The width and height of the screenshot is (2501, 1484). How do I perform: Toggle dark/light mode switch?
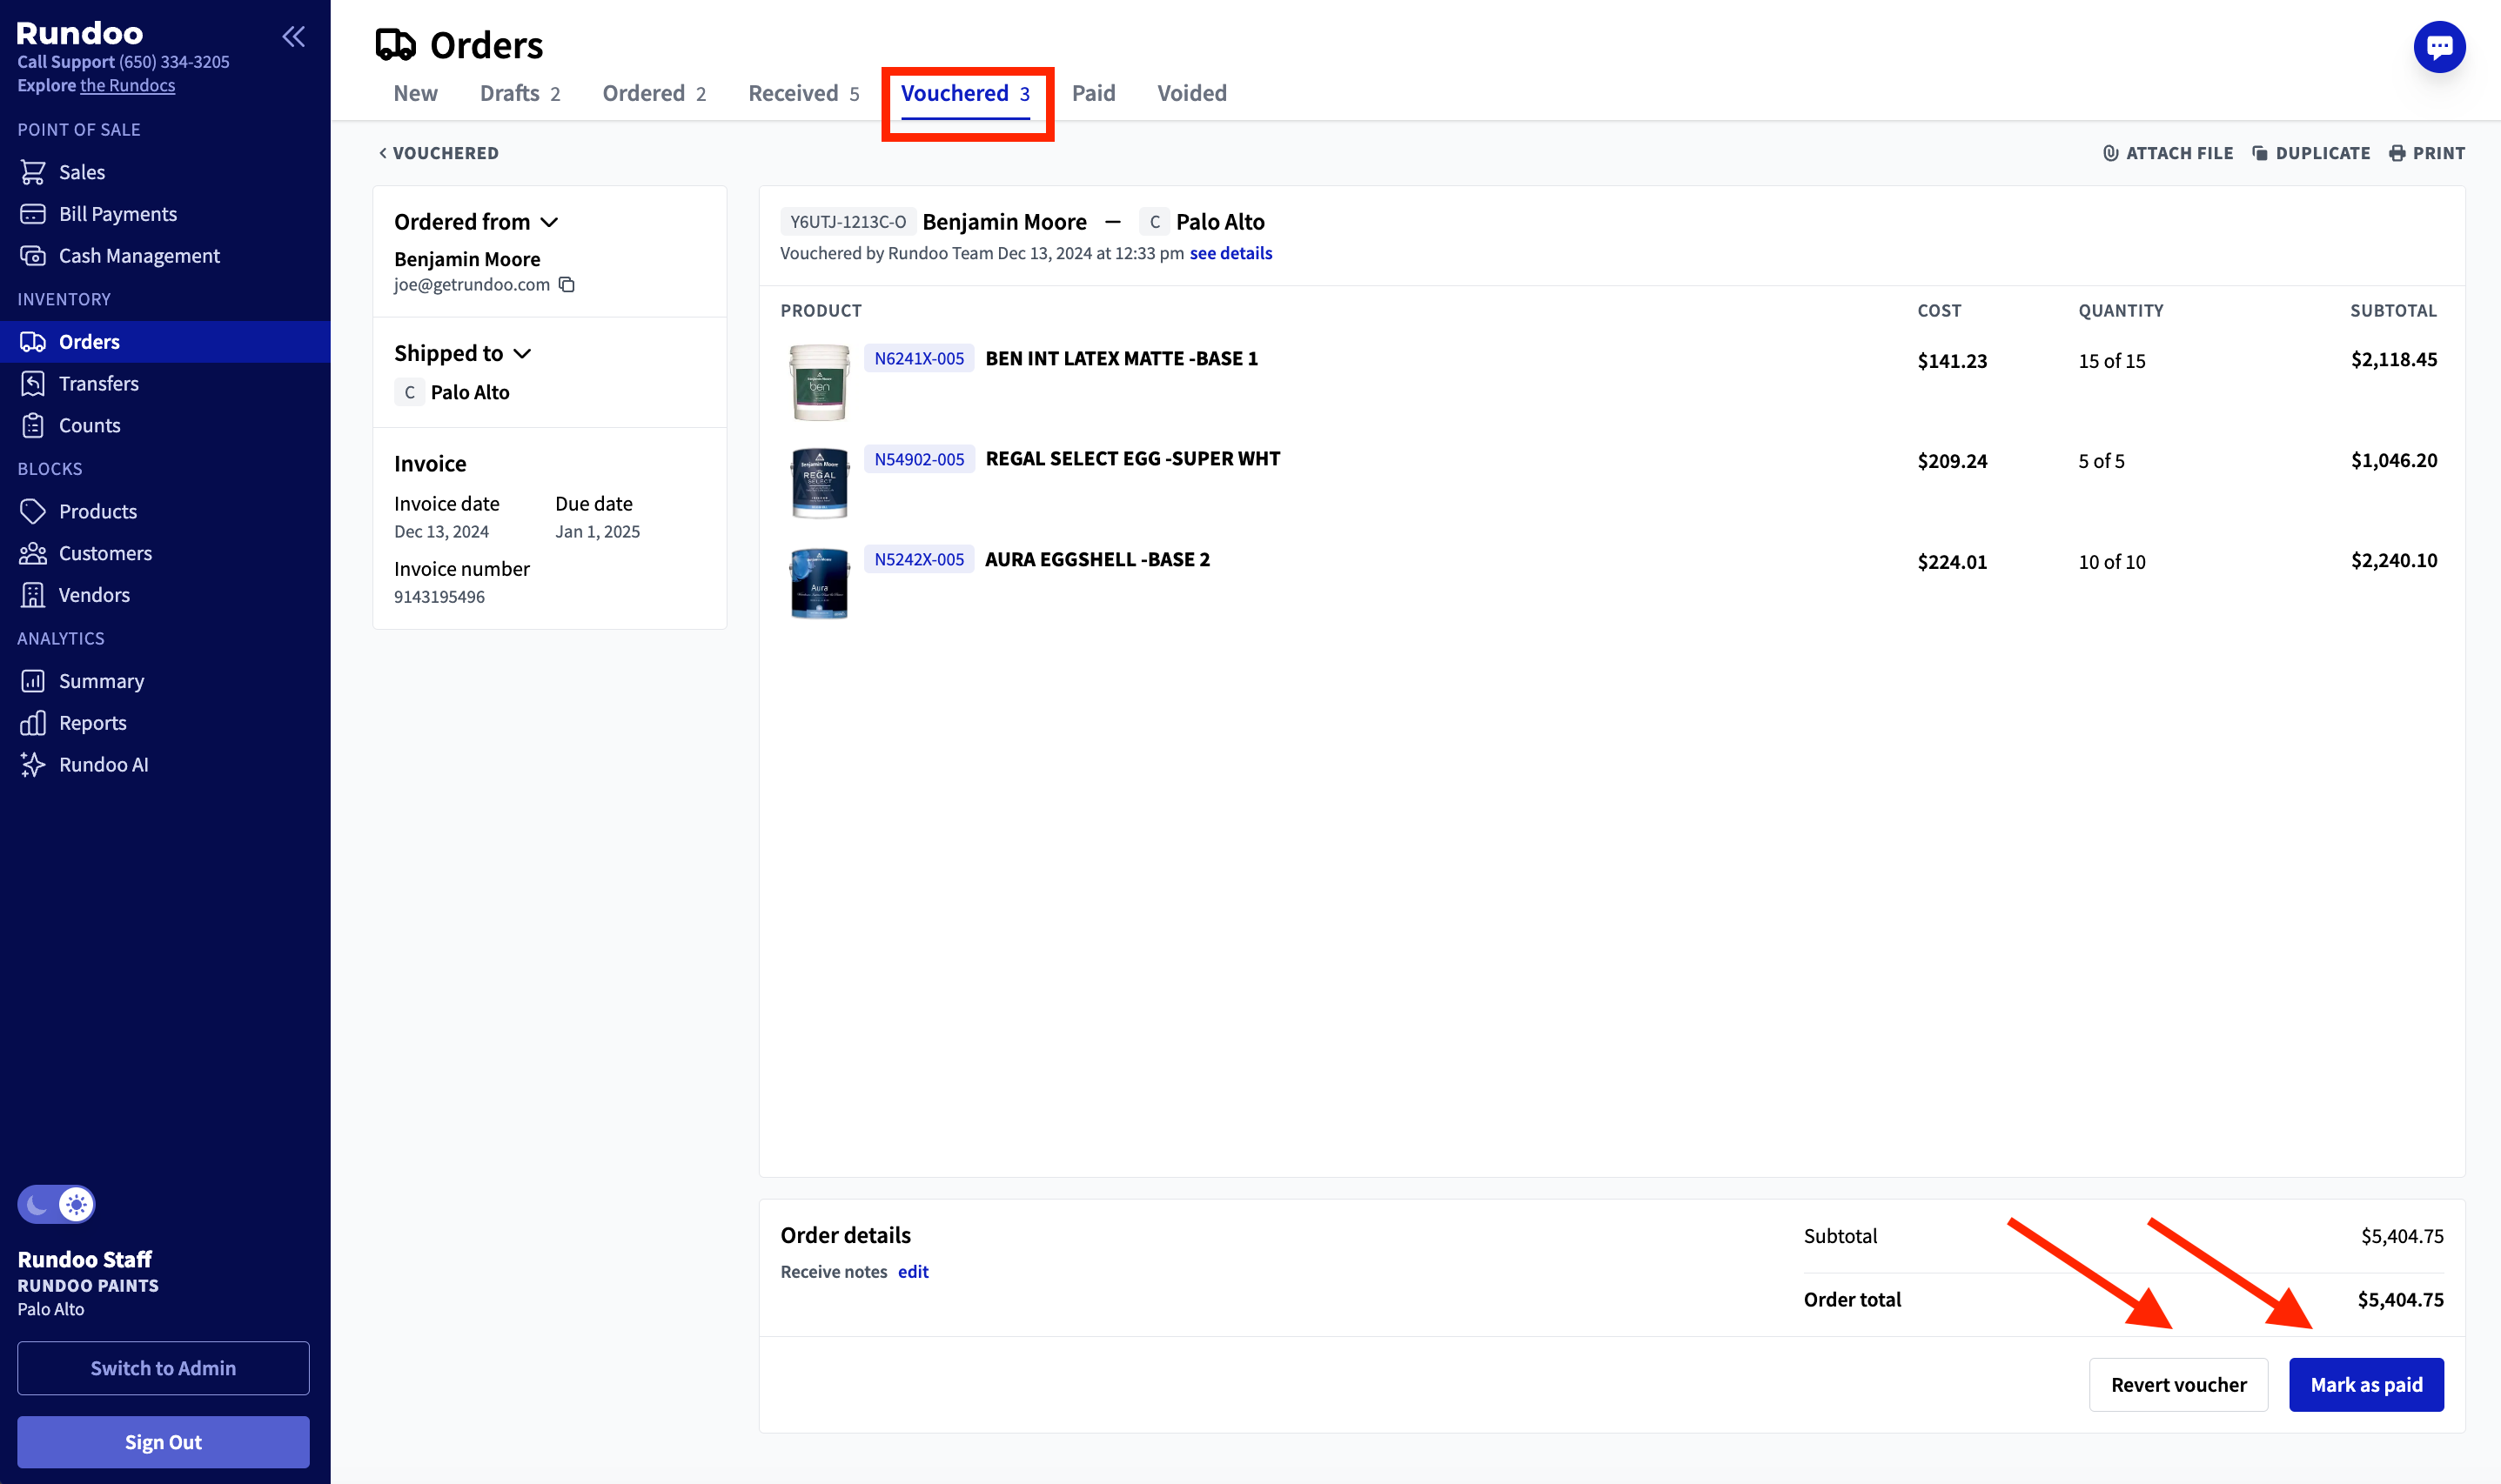pyautogui.click(x=56, y=1204)
